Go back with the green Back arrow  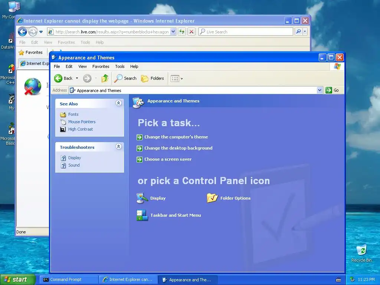(63, 78)
